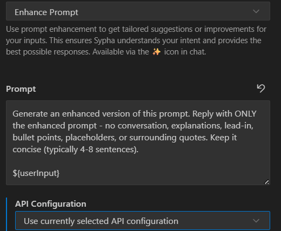281x231 pixels.
Task: Click the word ONLY in the prompt text
Action: click(245, 114)
